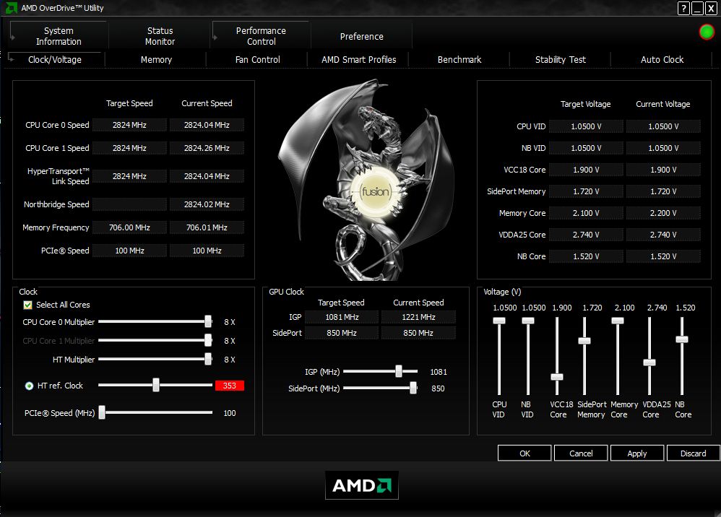Click Apply to confirm settings
Viewport: 721px width, 517px height.
coord(637,453)
